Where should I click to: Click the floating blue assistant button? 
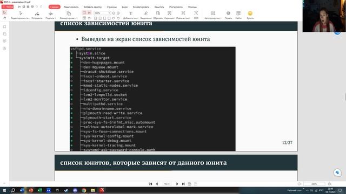click(337, 172)
